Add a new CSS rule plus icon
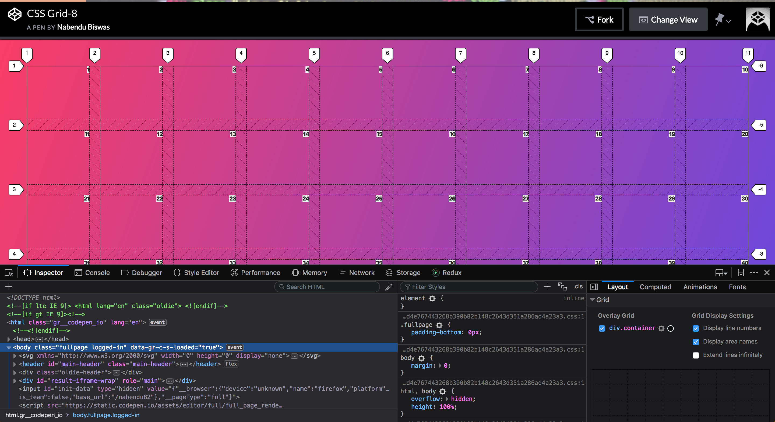Screen dimensions: 775x422 pos(547,287)
